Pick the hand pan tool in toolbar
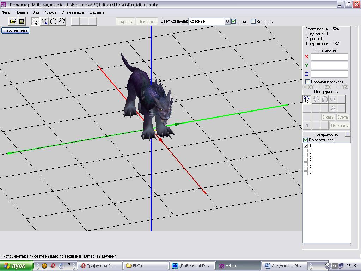 click(x=62, y=22)
